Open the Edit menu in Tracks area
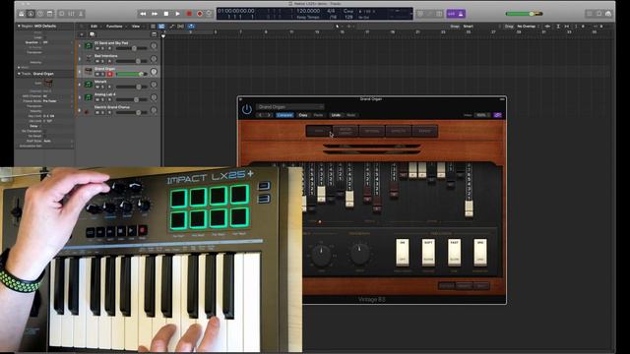 [94, 27]
